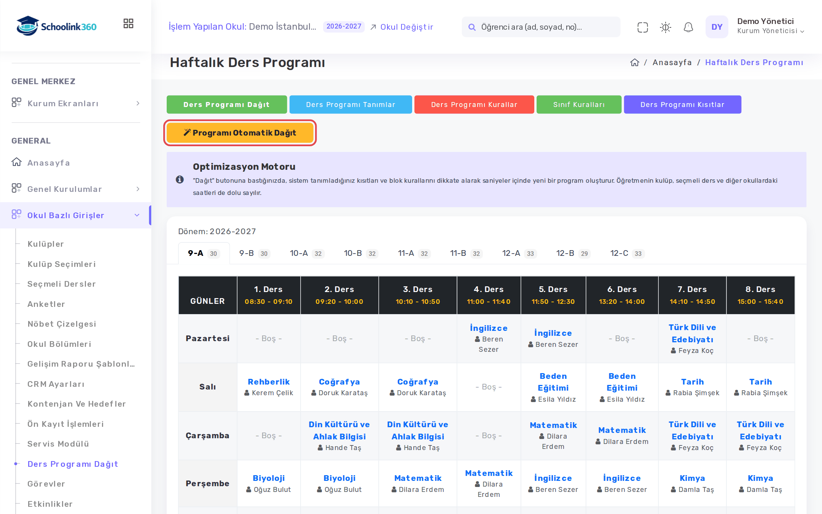Expand the Genel Kurulumlar chevron
822x514 pixels.
tap(138, 189)
